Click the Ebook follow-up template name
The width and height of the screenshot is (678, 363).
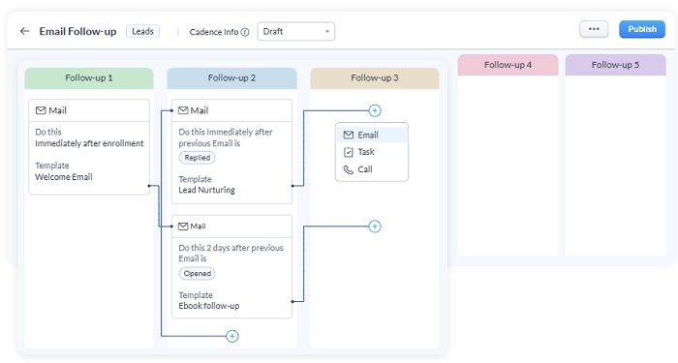coord(209,306)
